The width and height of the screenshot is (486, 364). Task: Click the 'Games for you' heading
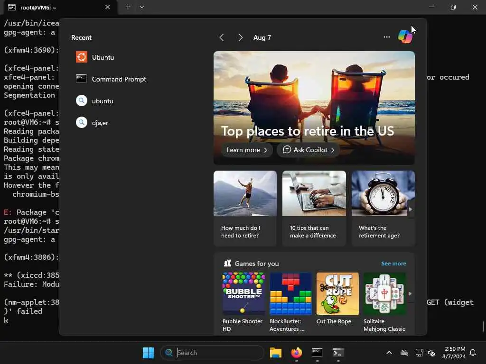(257, 264)
